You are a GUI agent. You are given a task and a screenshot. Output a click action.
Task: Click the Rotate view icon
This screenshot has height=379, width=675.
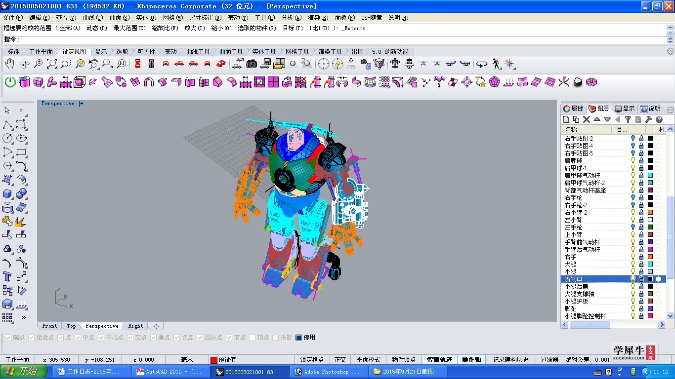[24, 64]
